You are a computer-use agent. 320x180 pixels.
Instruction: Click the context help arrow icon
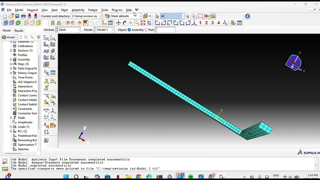tap(137, 10)
